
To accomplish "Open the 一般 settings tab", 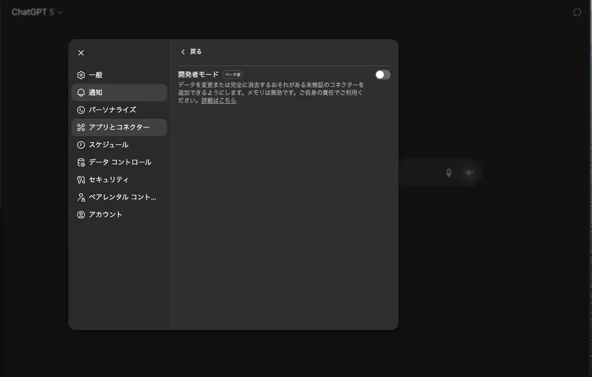I will point(119,75).
